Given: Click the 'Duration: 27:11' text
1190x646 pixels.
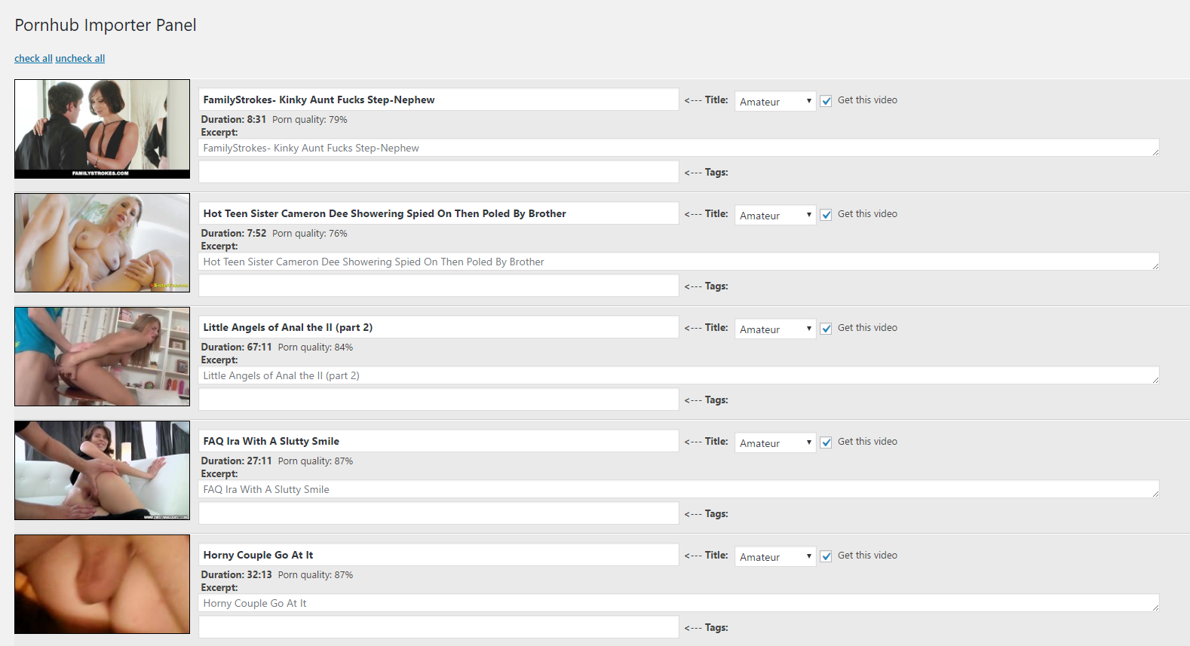Looking at the screenshot, I should tap(236, 461).
